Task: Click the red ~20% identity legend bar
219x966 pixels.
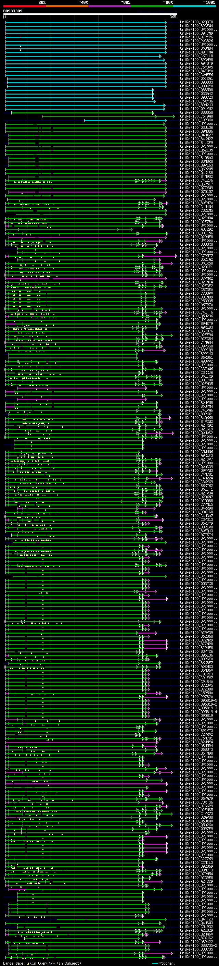Action: pos(24,6)
